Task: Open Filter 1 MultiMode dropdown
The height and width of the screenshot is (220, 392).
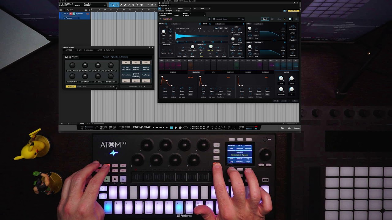Action: [259, 24]
